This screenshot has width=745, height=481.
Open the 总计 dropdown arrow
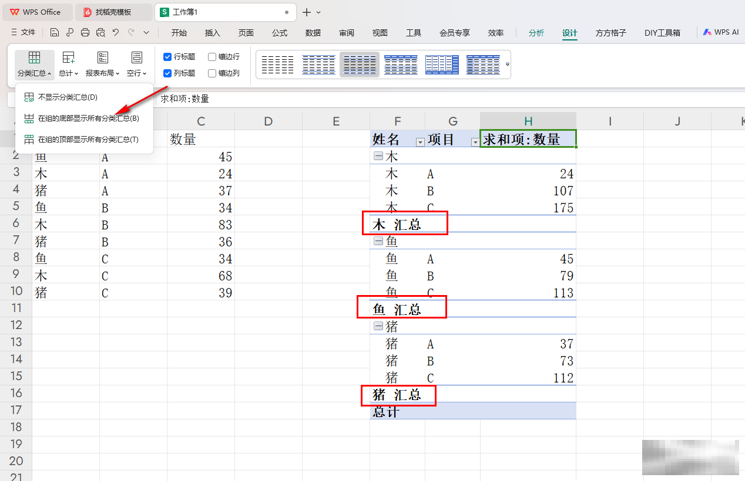coord(76,74)
